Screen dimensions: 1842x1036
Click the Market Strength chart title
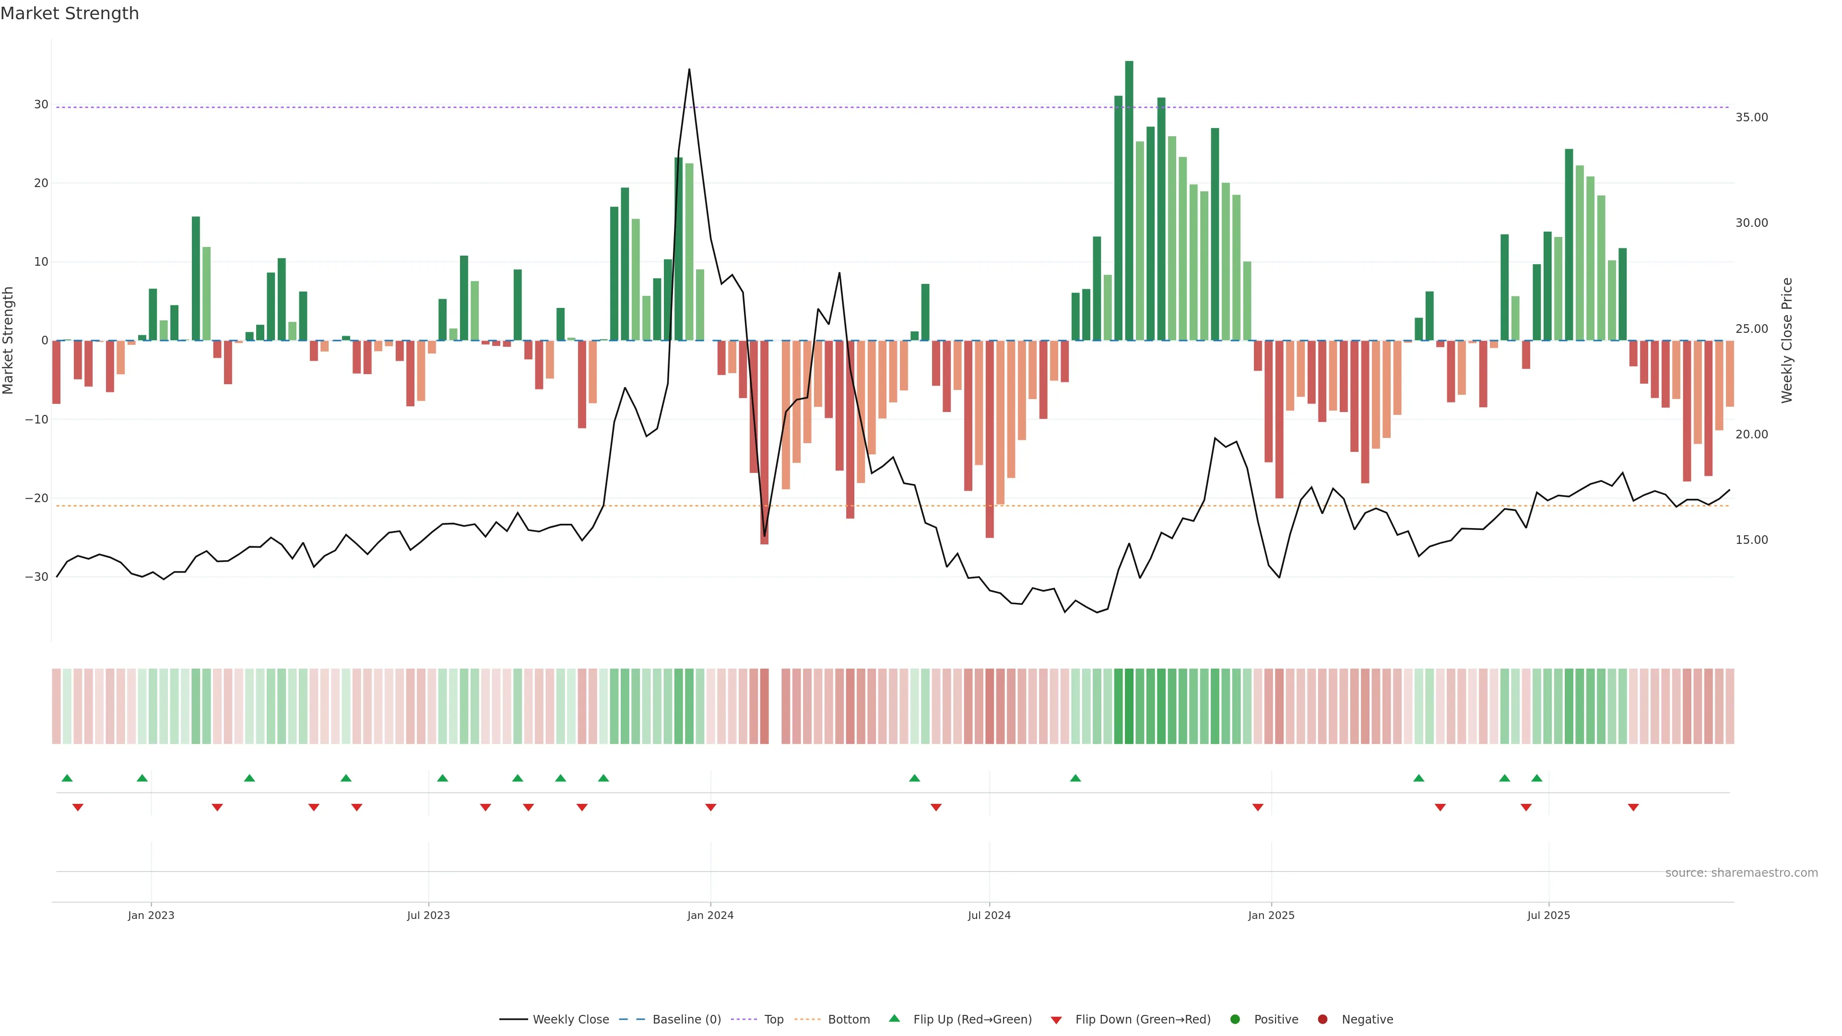70,13
